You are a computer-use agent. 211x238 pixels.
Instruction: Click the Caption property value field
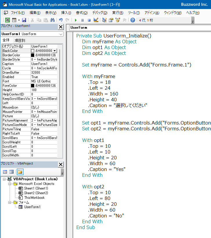[44, 64]
